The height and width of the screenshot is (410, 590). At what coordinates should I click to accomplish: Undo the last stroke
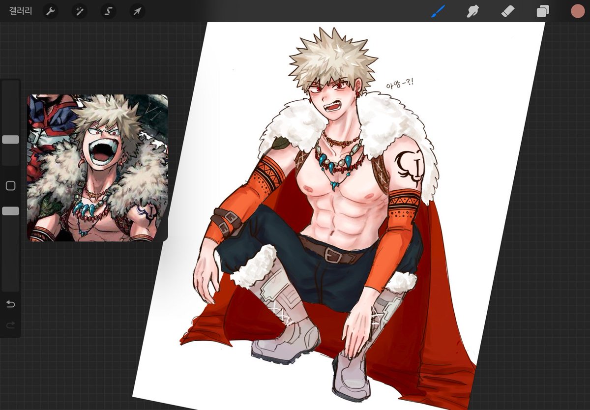[x=10, y=304]
